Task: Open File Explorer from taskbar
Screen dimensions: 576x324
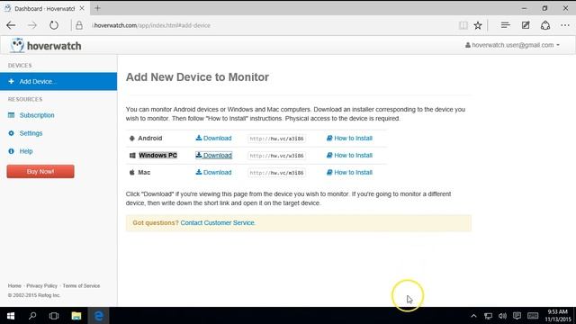Action: (x=76, y=316)
